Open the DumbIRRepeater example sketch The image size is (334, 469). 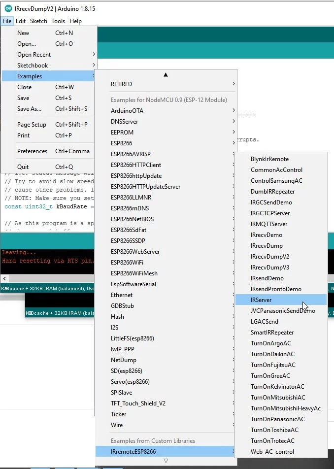[x=281, y=192]
